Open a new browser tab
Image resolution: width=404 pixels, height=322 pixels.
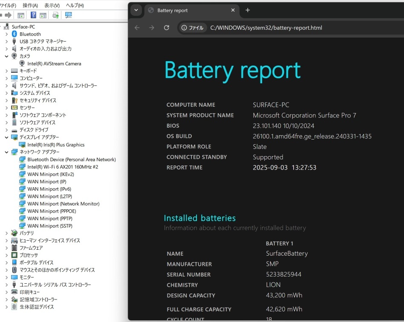[x=248, y=10]
